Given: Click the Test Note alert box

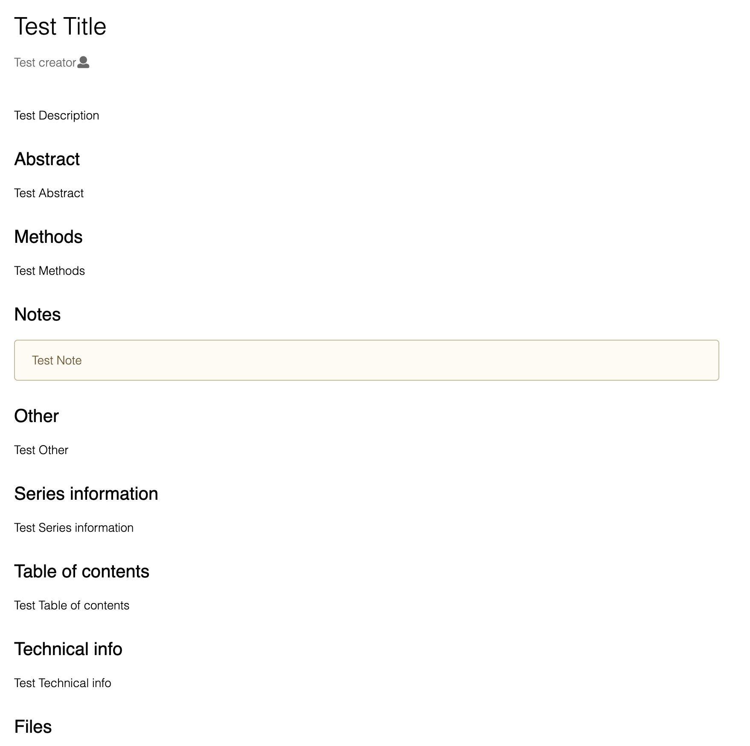Looking at the screenshot, I should click(x=366, y=360).
